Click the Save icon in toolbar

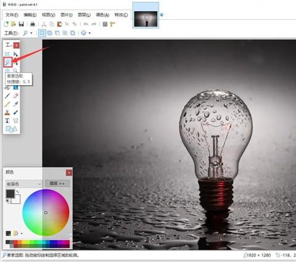22,24
